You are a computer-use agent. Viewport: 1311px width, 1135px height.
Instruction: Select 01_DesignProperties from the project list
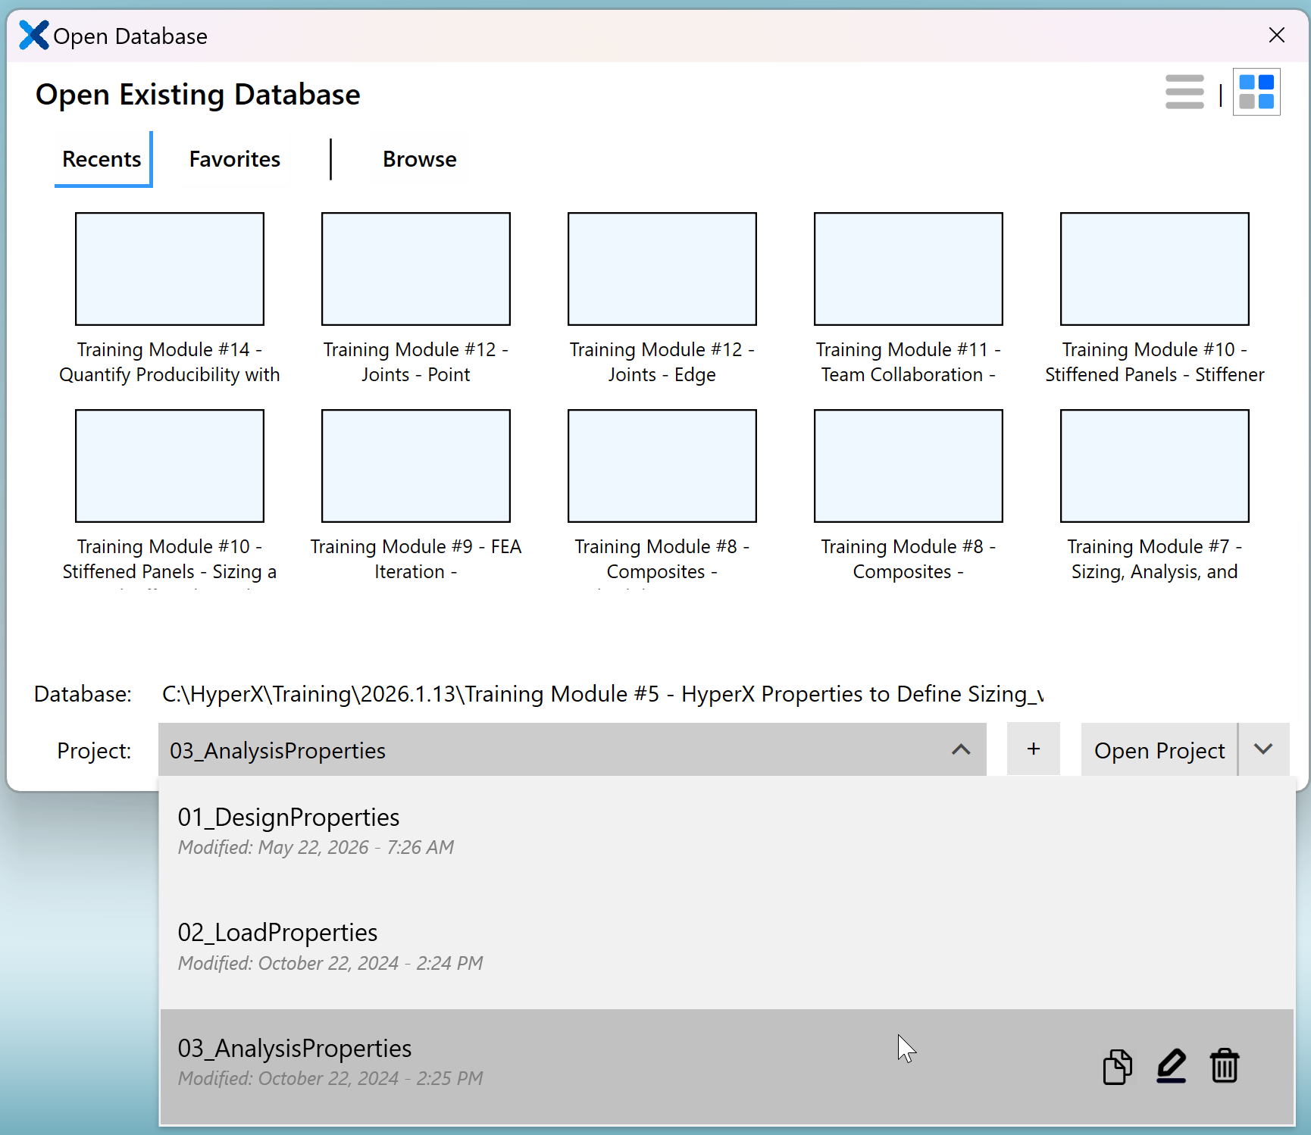pyautogui.click(x=727, y=835)
